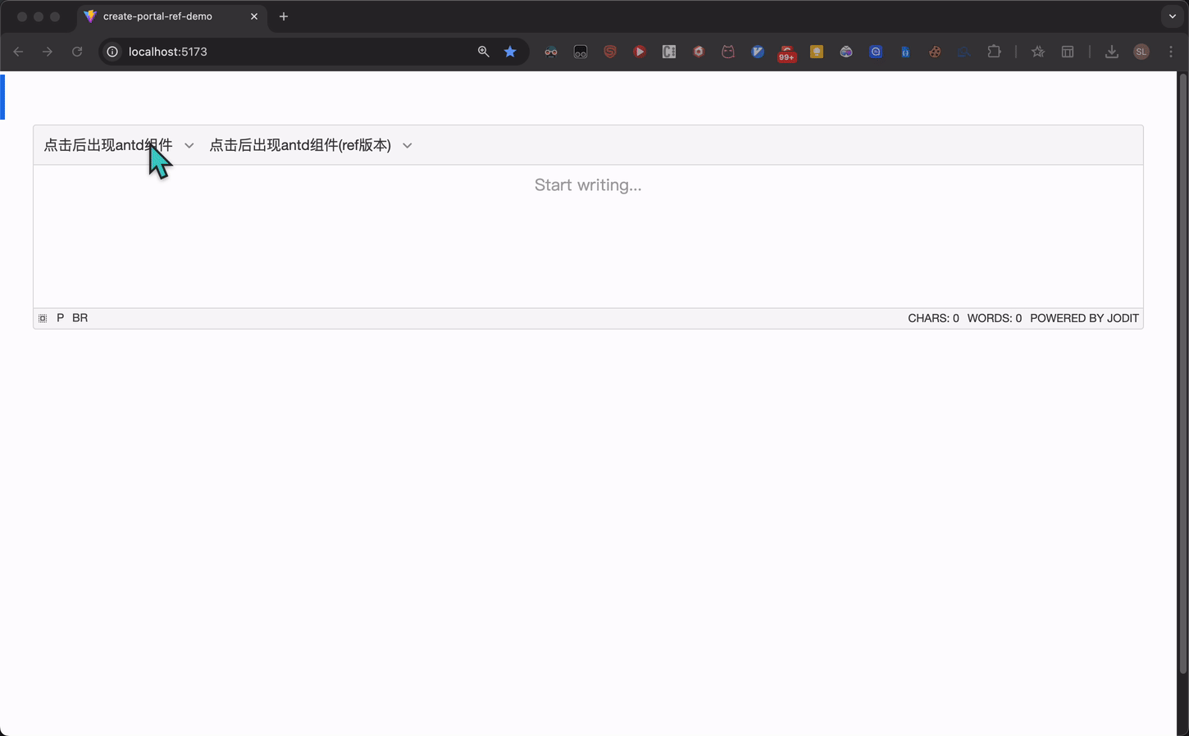Screen dimensions: 1189x736
Task: Click the page vertical scrollbar
Action: [1182, 374]
